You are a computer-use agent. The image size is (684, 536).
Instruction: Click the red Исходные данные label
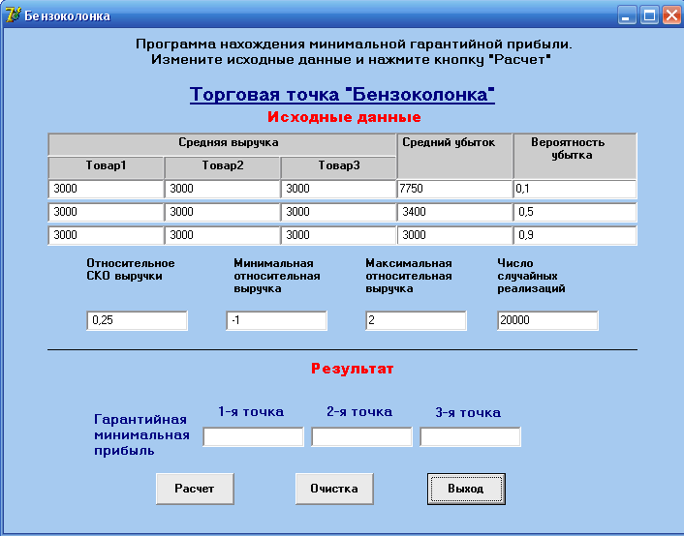[x=344, y=117]
